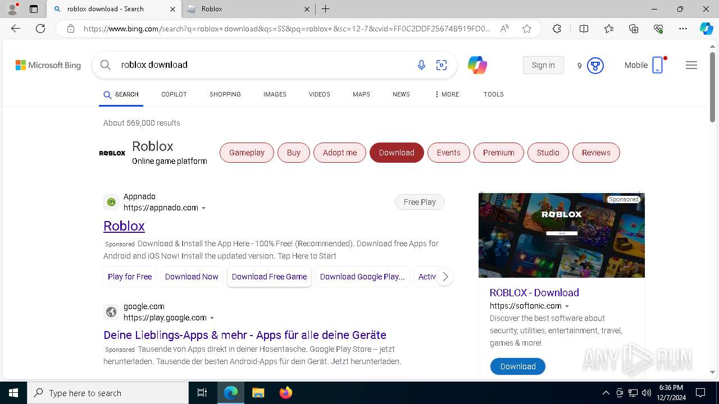Open Tab actions menu icon
Screen dimensions: 719x404
[x=34, y=9]
